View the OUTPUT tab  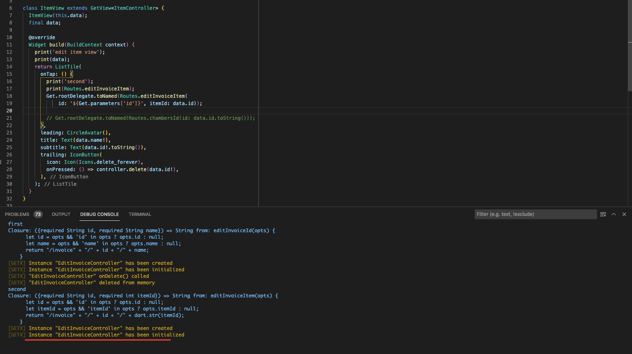pyautogui.click(x=61, y=214)
